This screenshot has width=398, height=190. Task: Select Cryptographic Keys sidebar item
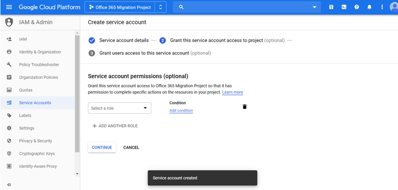coord(37,154)
